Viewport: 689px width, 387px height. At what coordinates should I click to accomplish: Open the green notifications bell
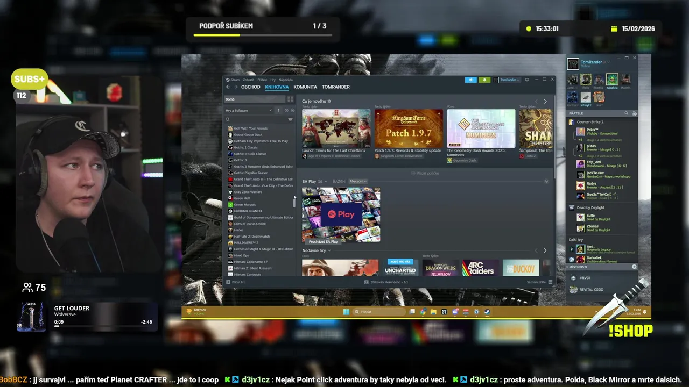pyautogui.click(x=484, y=80)
